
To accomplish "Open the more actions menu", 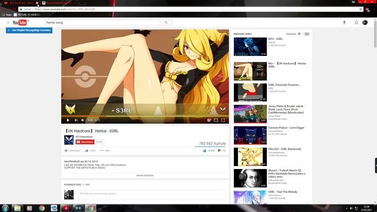I will coord(105,151).
